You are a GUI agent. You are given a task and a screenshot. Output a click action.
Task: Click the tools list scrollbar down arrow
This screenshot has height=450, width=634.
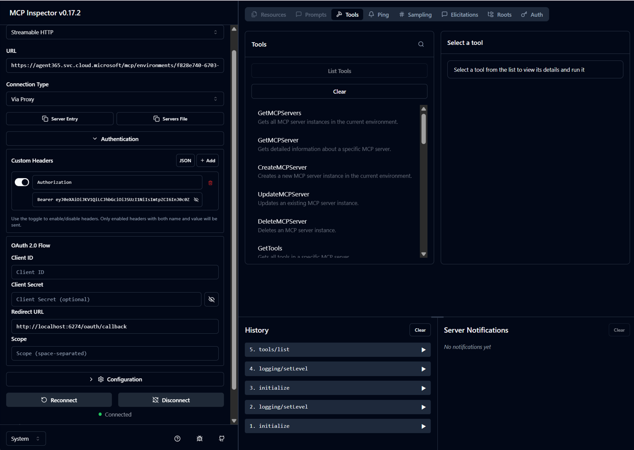pyautogui.click(x=423, y=254)
